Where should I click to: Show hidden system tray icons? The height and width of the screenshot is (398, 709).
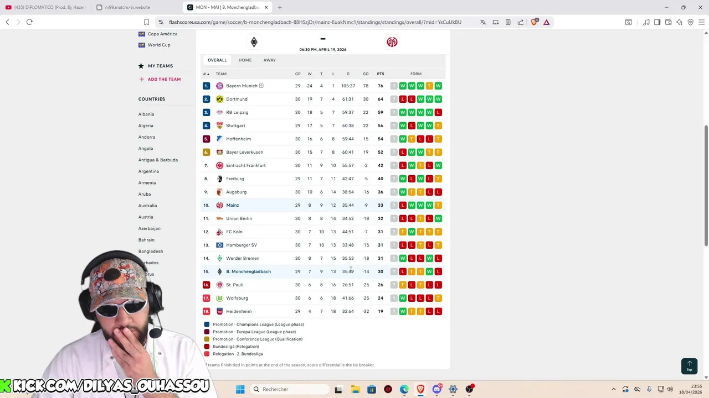(613, 389)
